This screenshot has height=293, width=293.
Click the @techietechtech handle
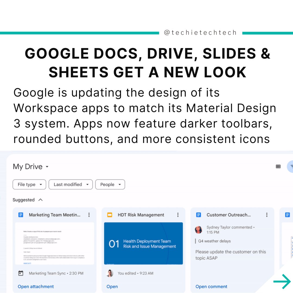point(200,33)
